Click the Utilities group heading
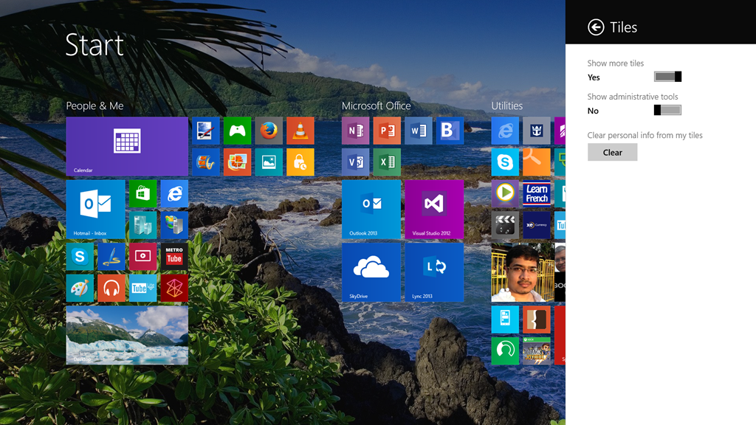The image size is (756, 425). [x=506, y=106]
